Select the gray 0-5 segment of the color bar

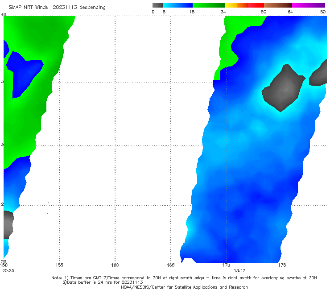tap(158, 5)
